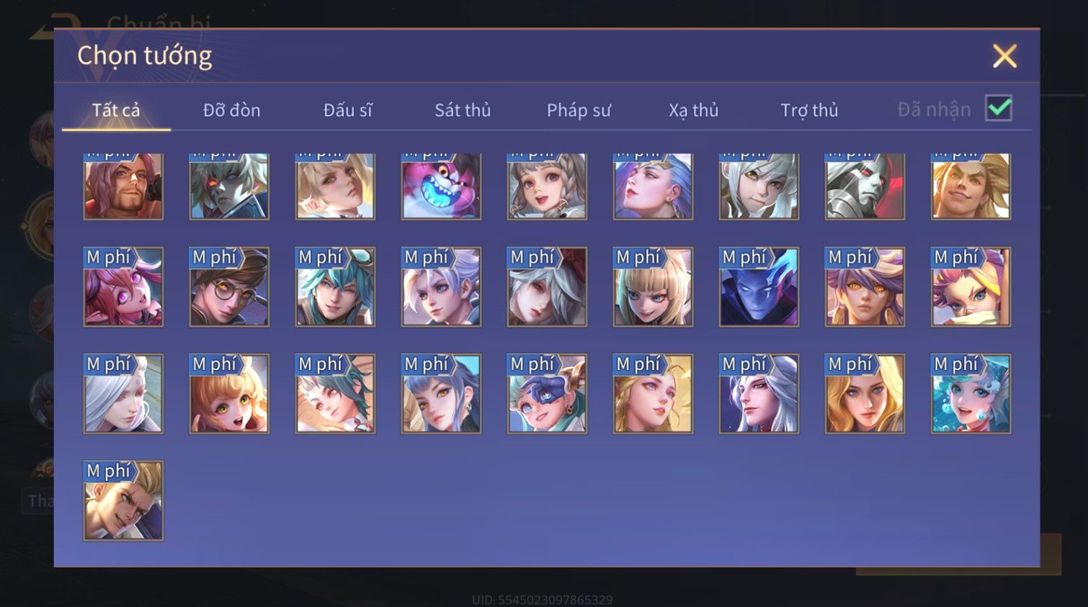Select the Tất cả tab
Image resolution: width=1088 pixels, height=607 pixels.
116,110
